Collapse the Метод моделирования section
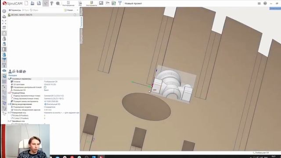Viewport: 281px width, 158px height. pos(9,104)
